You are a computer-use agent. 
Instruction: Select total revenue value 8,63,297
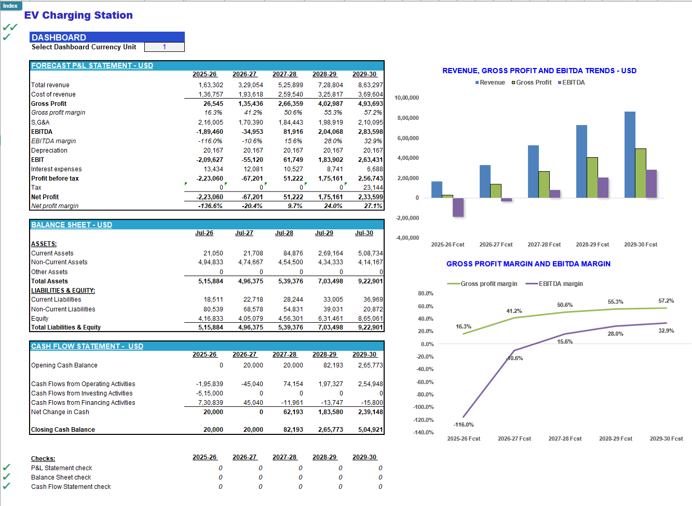click(x=370, y=85)
